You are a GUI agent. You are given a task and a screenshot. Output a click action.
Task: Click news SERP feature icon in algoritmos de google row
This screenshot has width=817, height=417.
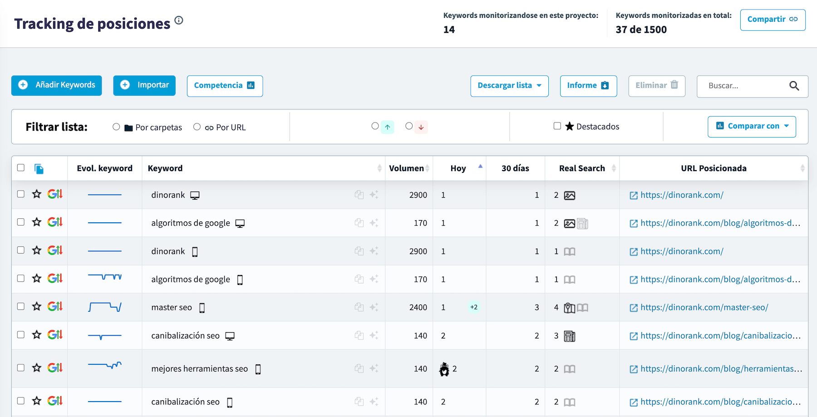tap(583, 224)
